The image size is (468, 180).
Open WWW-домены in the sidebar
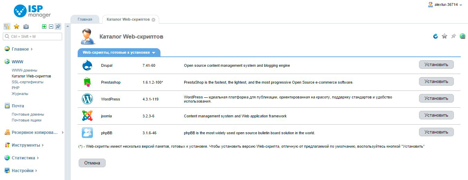[x=25, y=70]
